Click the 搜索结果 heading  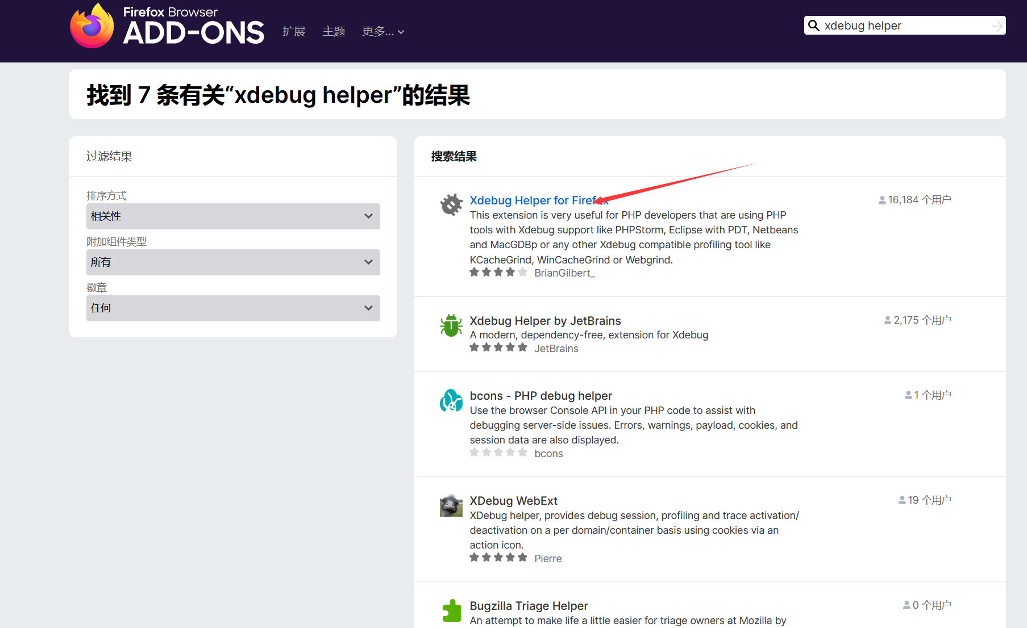coord(454,157)
